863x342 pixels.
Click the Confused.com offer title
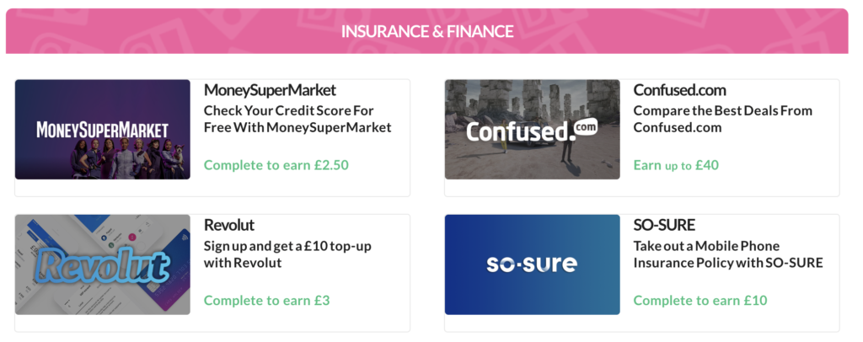[680, 89]
